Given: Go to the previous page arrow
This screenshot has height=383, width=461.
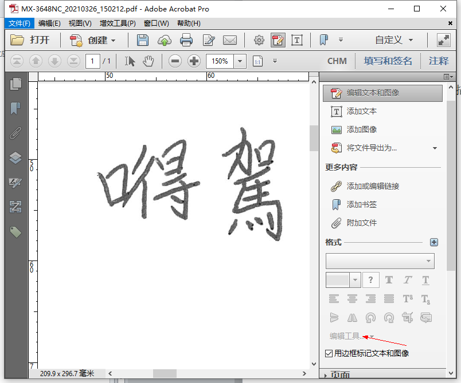Looking at the screenshot, I should [x=36, y=61].
